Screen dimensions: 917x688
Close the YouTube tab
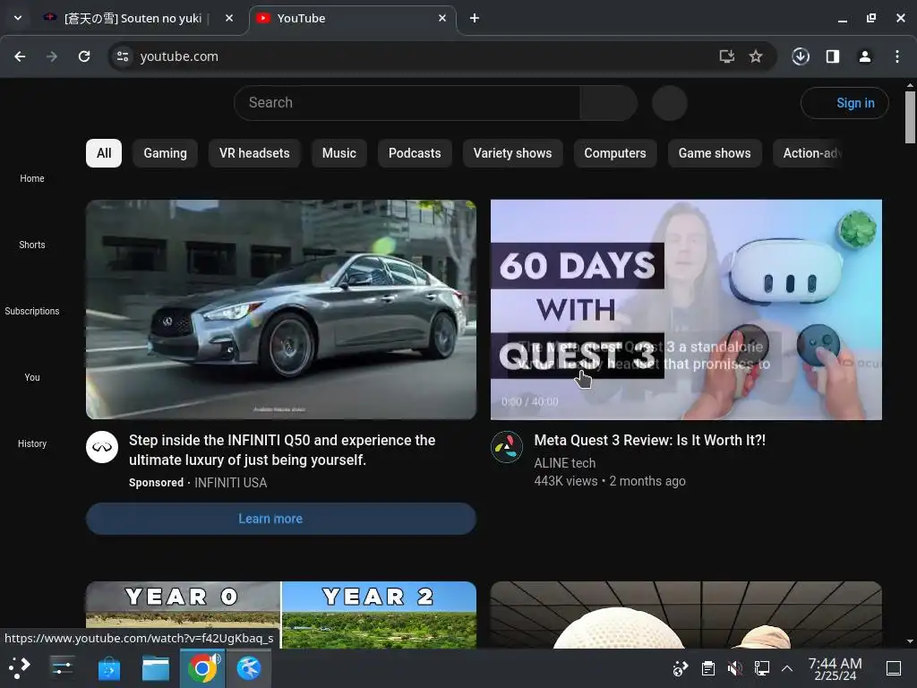[442, 18]
